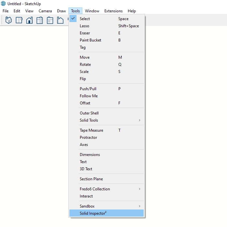Screen dimensions: 227x227
Task: Open the Edit menu
Action: click(x=17, y=11)
